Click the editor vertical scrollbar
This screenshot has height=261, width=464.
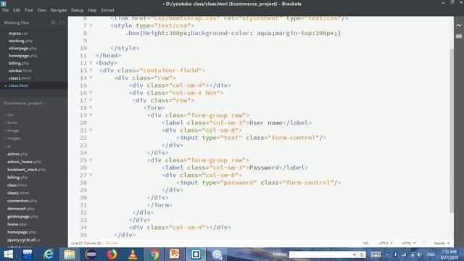point(452,130)
